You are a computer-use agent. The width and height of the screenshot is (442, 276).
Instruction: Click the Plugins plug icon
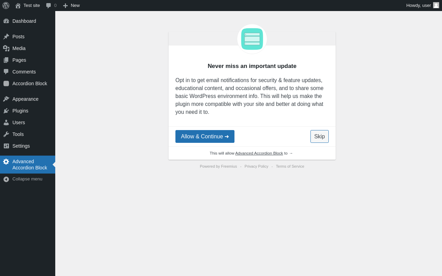[x=6, y=111]
